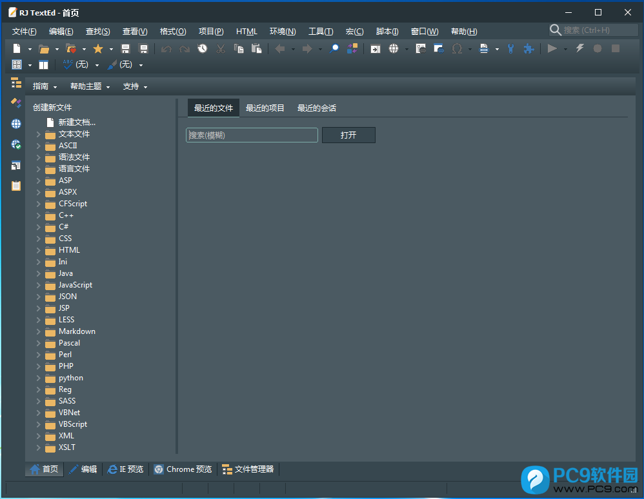644x499 pixels.
Task: Open the 工具(T) menu
Action: pyautogui.click(x=321, y=32)
